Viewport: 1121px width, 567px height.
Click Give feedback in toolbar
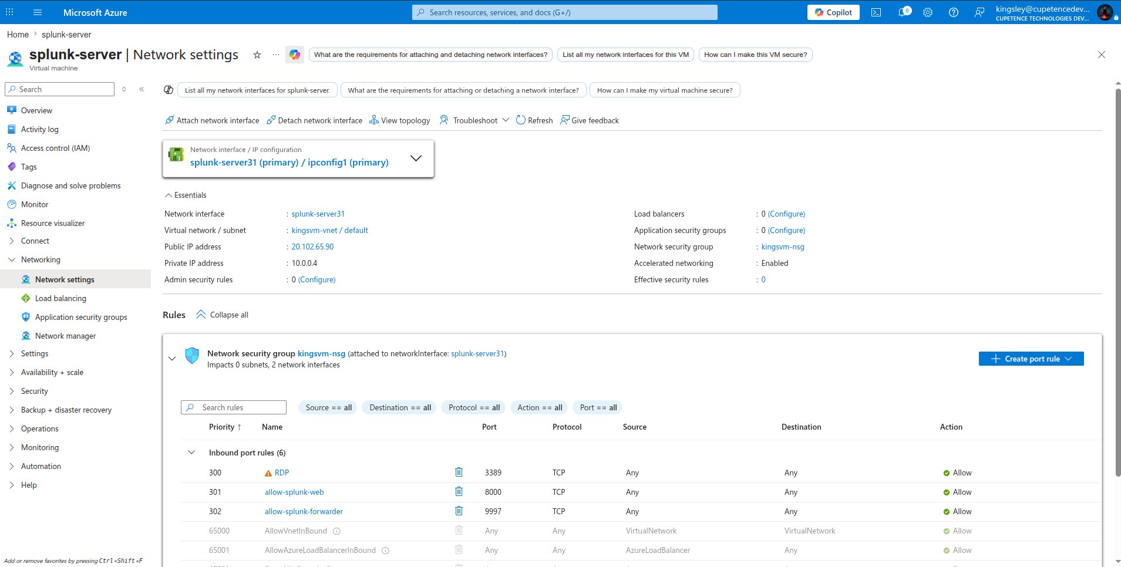coord(590,120)
